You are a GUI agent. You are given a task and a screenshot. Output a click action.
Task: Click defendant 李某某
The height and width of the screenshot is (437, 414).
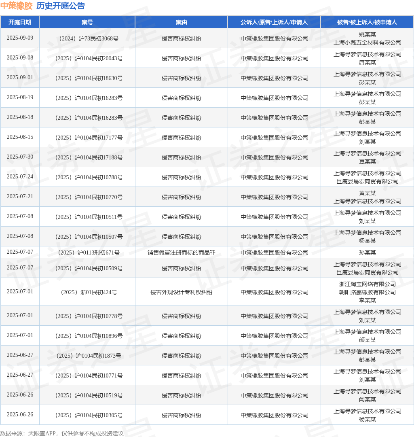point(368,300)
